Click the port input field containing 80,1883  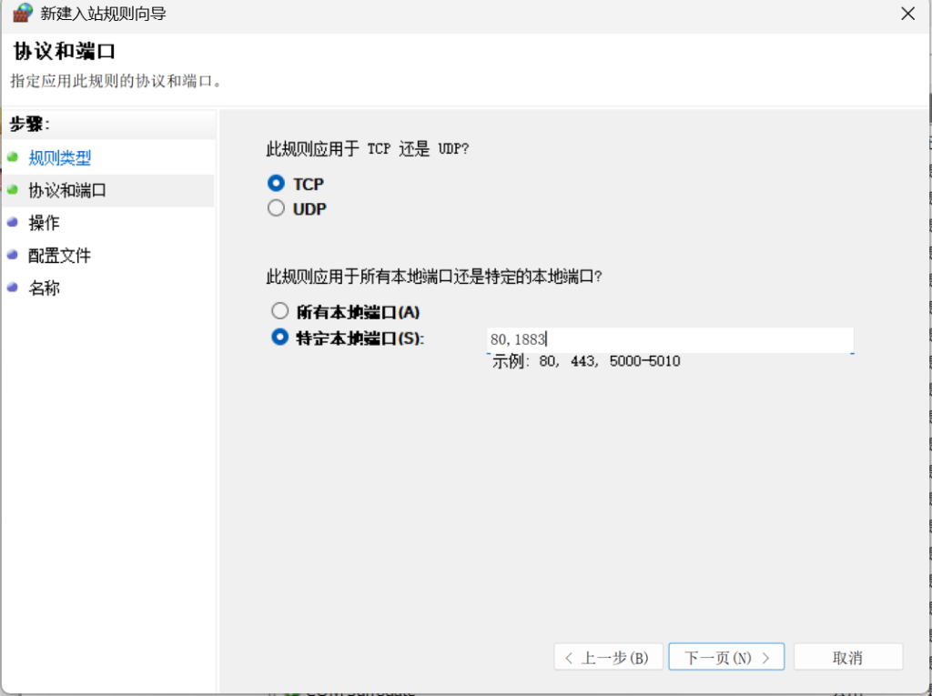coord(670,339)
